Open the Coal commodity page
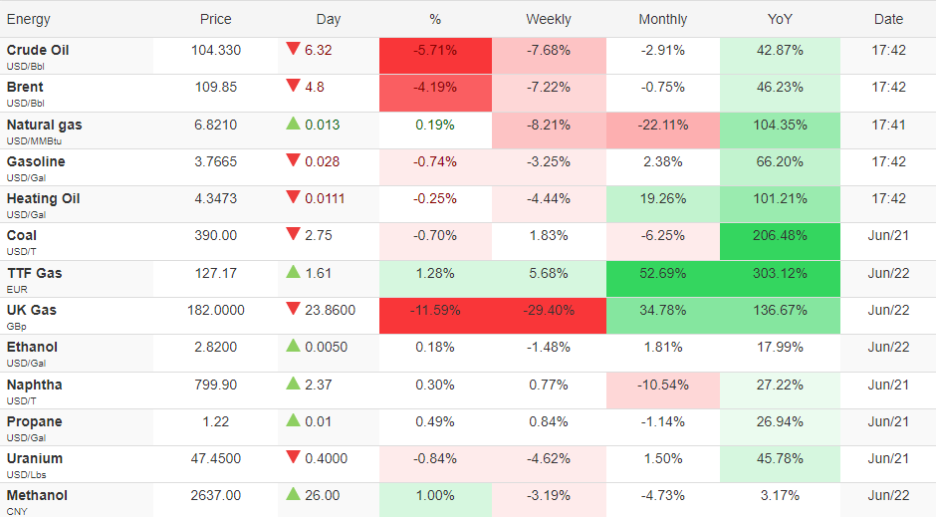 click(22, 236)
